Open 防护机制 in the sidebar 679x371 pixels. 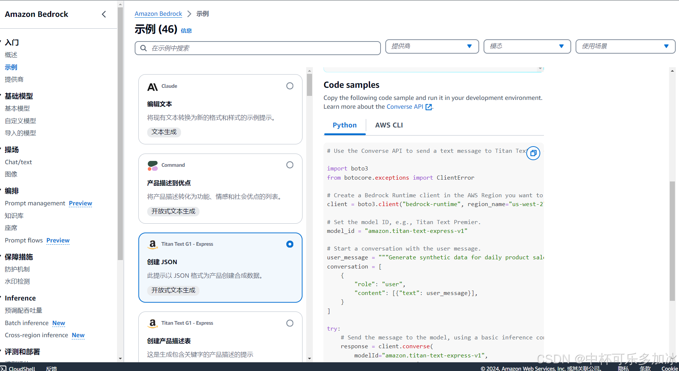tap(17, 269)
